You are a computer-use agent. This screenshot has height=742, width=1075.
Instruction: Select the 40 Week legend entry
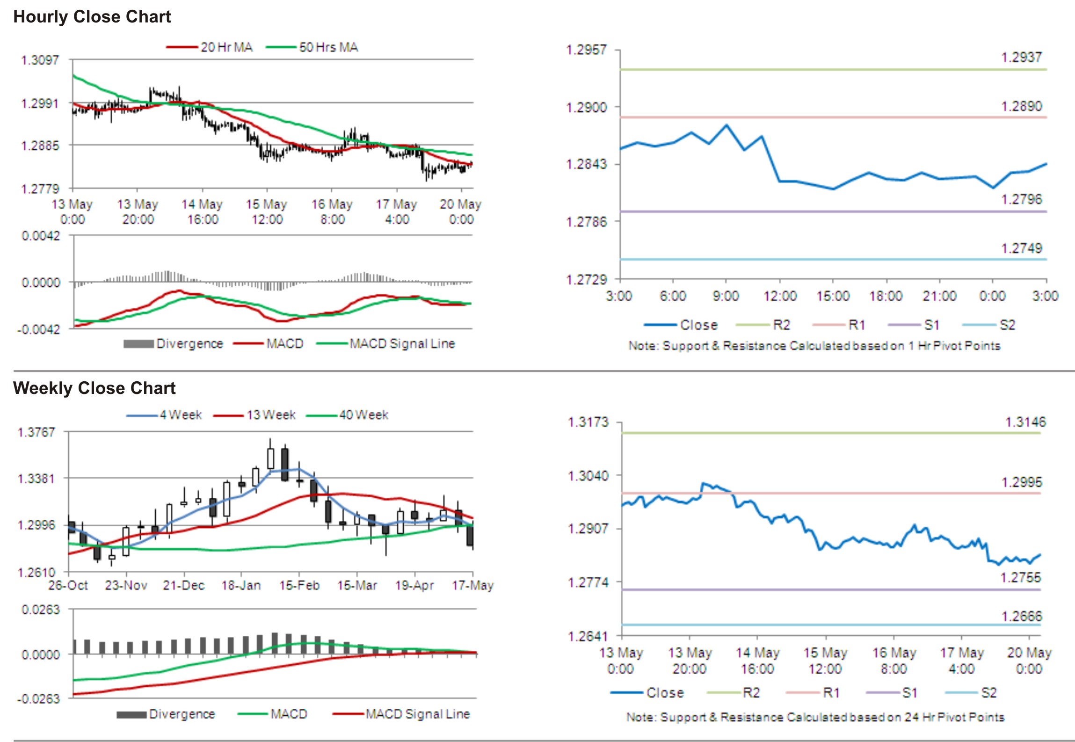[347, 415]
